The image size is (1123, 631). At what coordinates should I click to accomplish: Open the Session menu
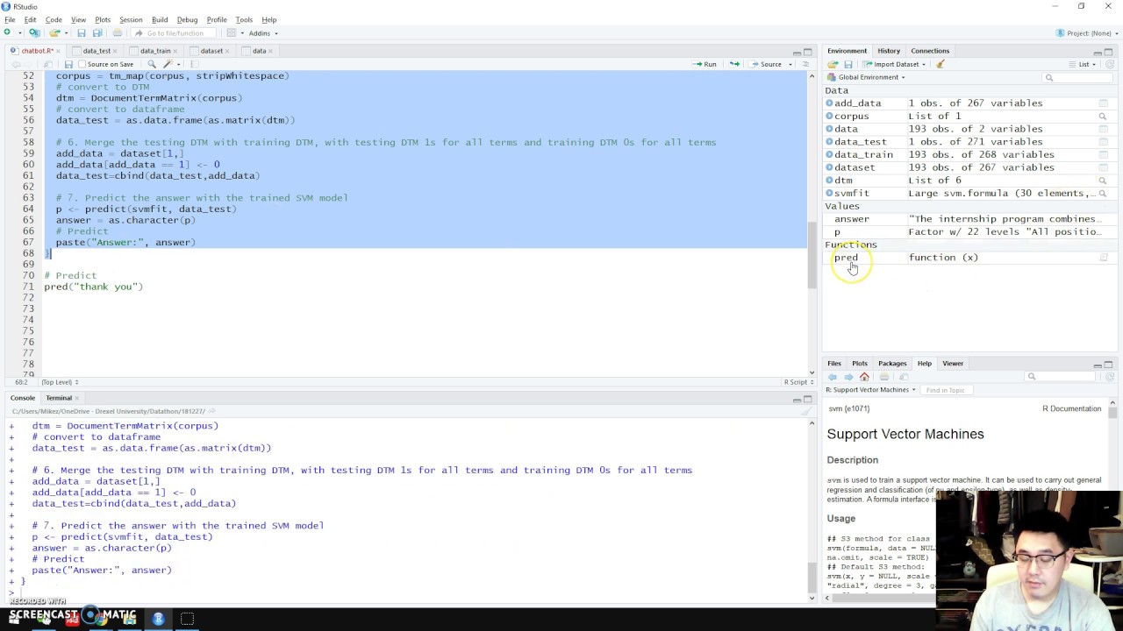coord(131,19)
